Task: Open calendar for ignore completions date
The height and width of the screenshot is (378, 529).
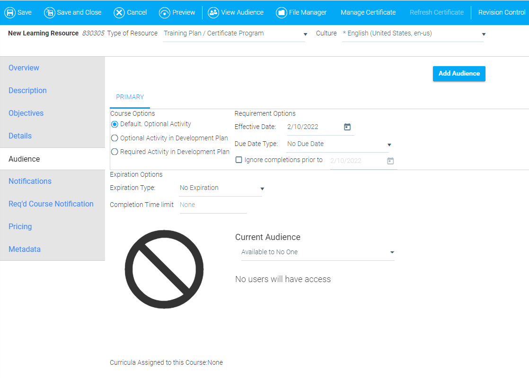Action: pyautogui.click(x=390, y=161)
